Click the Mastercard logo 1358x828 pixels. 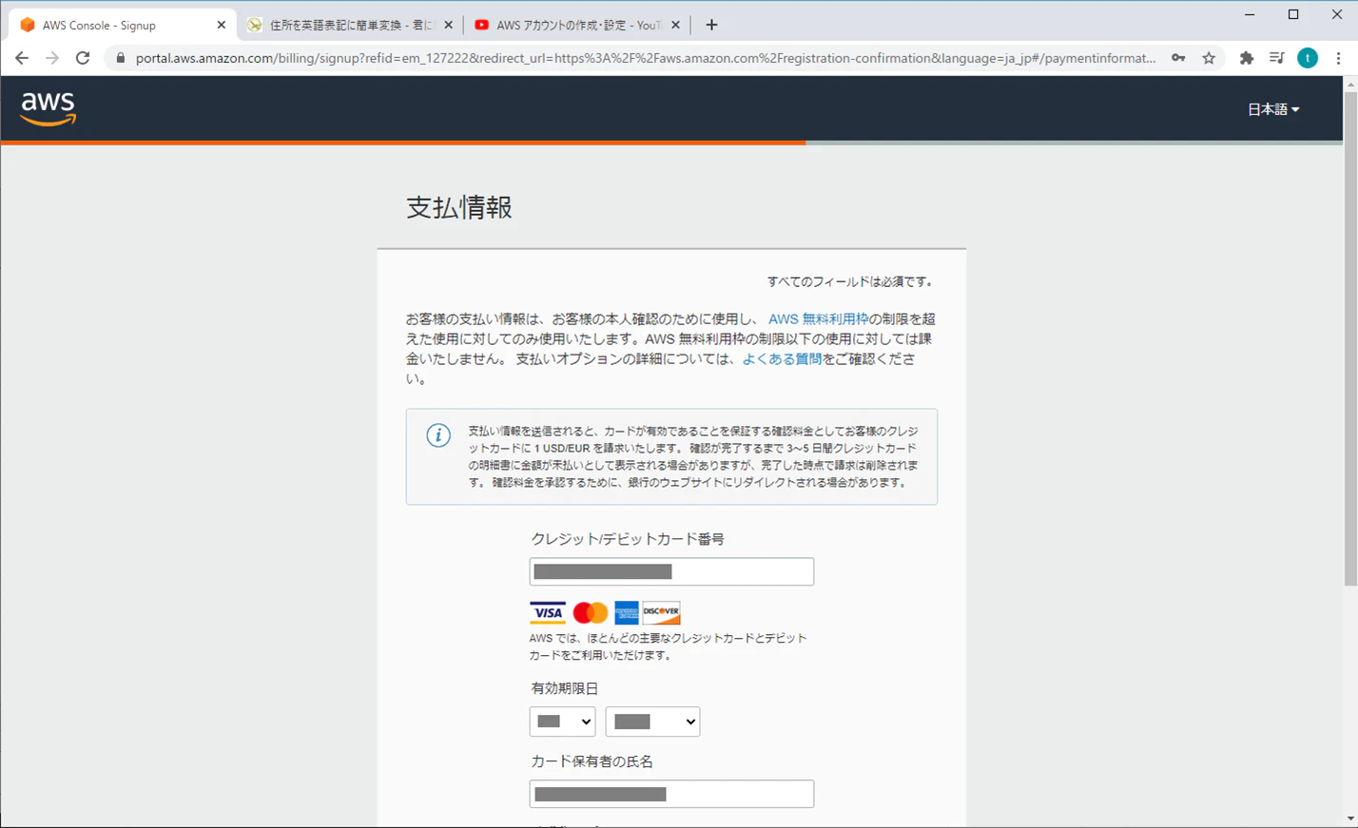point(590,612)
